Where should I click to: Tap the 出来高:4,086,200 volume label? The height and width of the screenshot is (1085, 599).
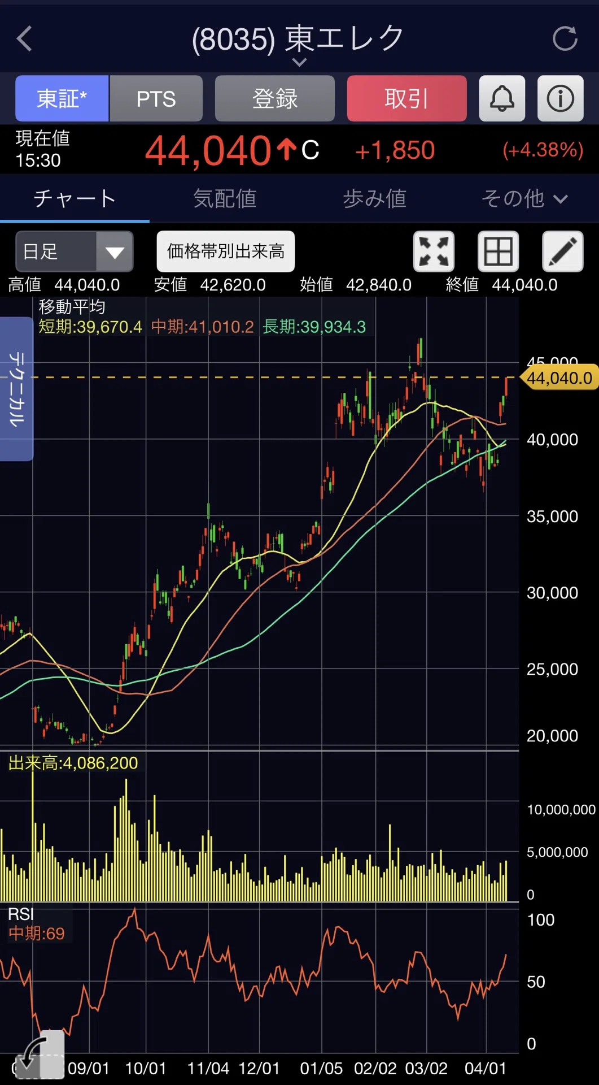[x=73, y=763]
